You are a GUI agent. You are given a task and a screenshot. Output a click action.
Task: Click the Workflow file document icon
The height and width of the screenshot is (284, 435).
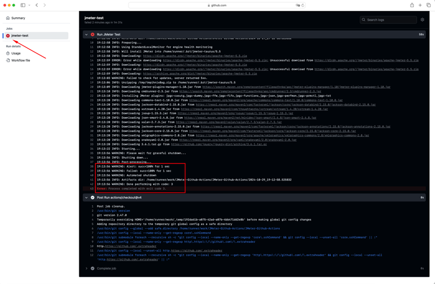[8, 60]
